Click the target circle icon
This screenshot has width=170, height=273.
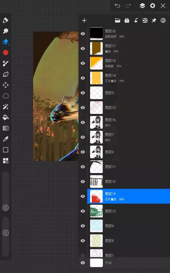pos(163,20)
